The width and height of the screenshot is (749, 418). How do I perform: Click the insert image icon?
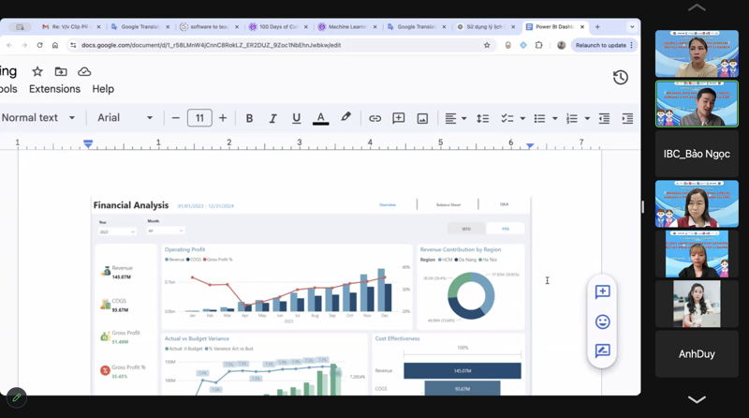coord(422,118)
